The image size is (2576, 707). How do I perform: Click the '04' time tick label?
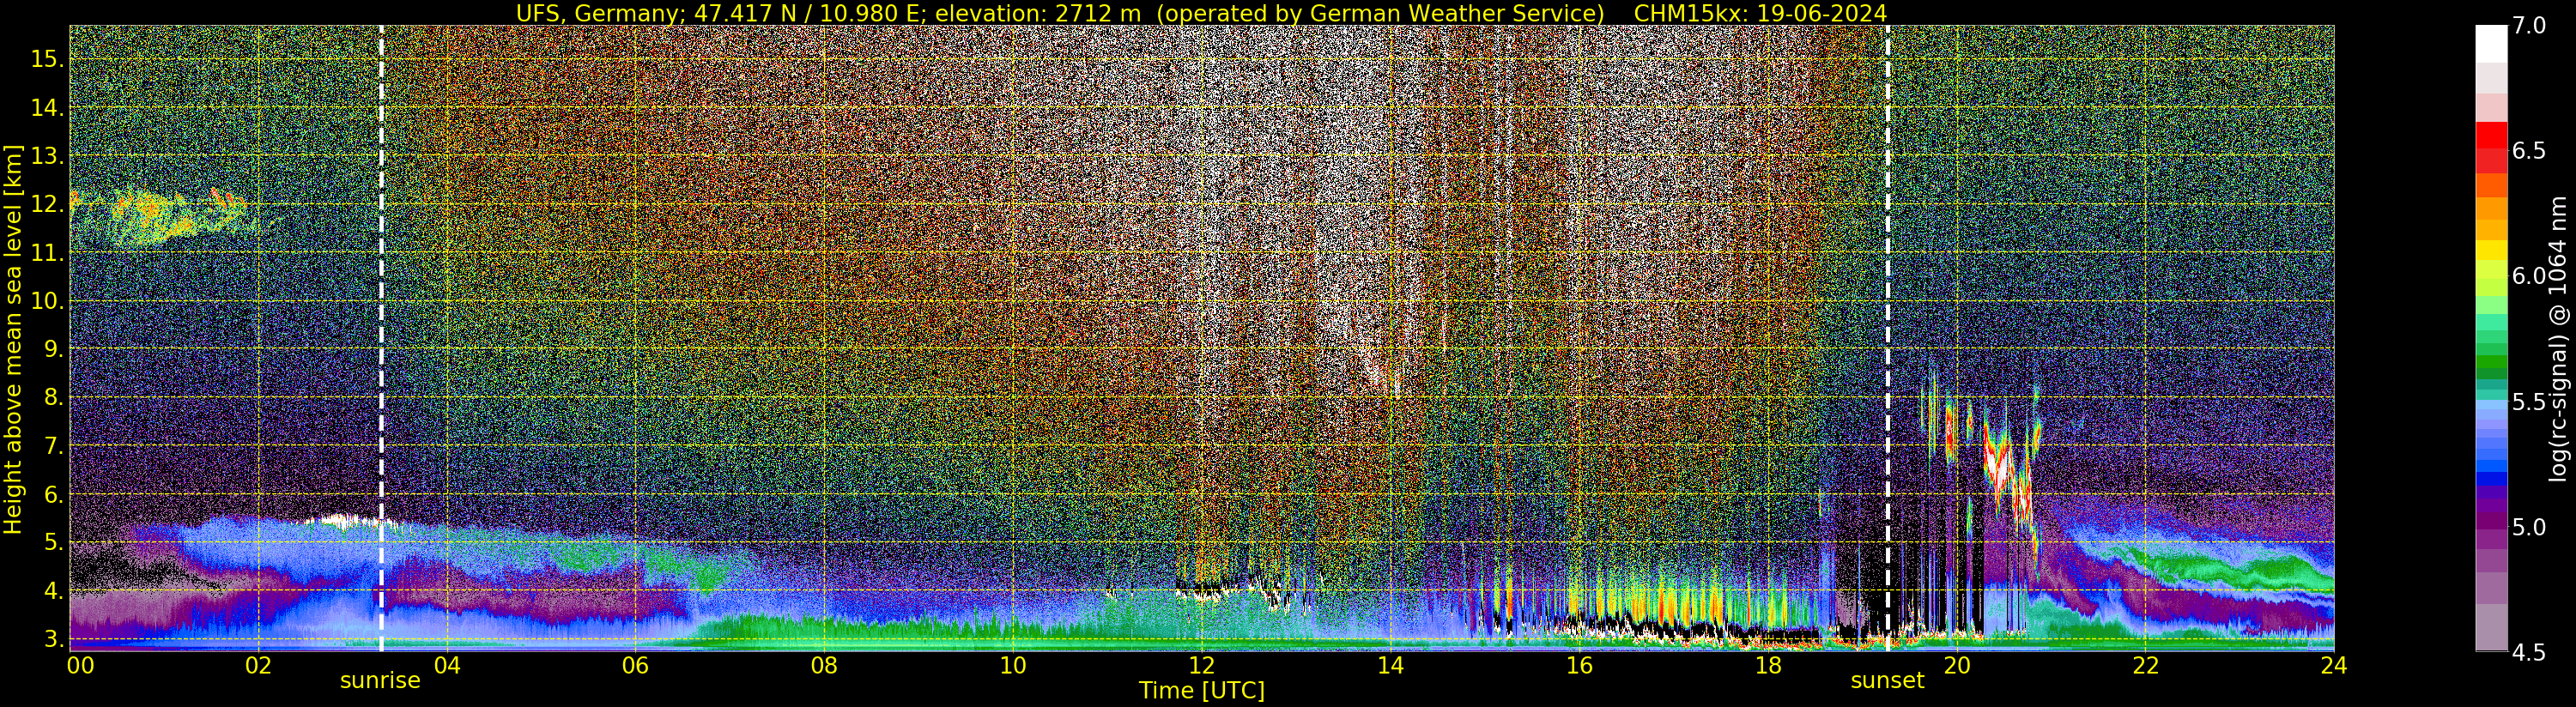[447, 666]
